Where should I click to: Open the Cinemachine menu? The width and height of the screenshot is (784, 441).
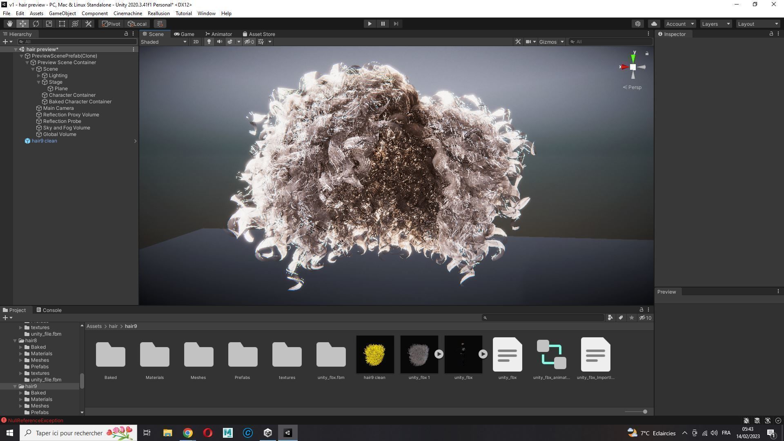[127, 13]
